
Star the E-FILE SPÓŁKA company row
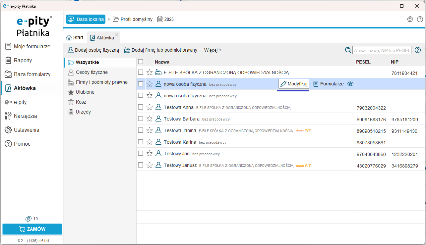click(x=150, y=73)
